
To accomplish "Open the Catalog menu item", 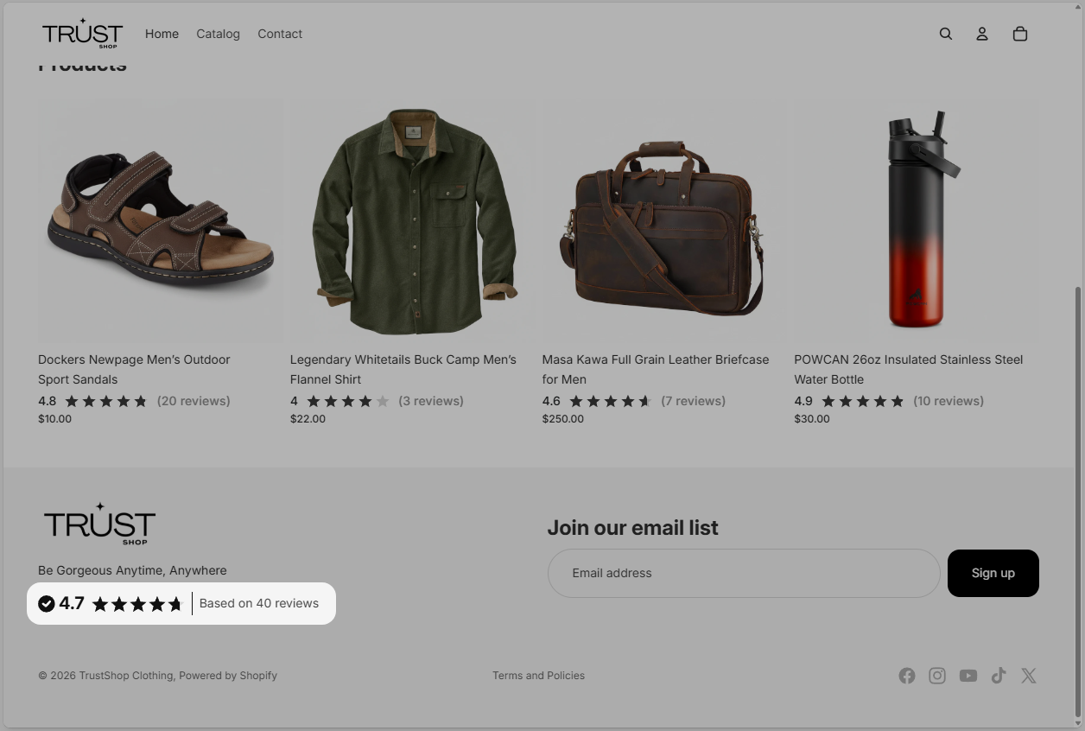I will tap(218, 34).
